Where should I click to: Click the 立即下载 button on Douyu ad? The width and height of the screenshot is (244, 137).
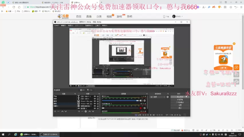(223, 68)
